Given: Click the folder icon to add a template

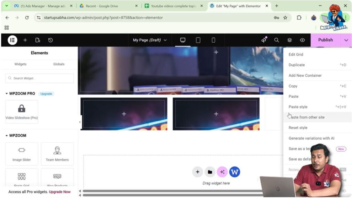Looking at the screenshot, I should tap(210, 172).
